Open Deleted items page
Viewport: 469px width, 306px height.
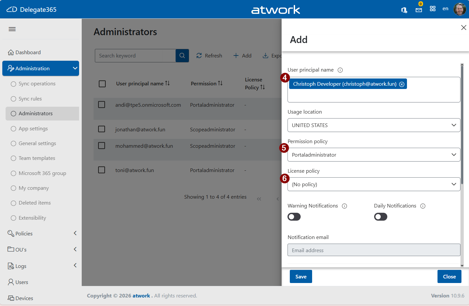pos(42,203)
